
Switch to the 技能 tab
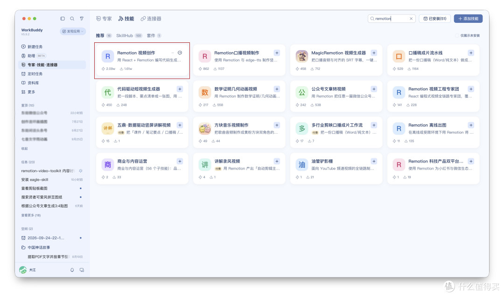[126, 19]
